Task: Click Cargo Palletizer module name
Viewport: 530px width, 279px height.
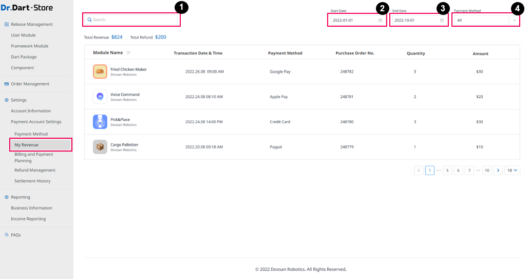Action: [x=124, y=145]
